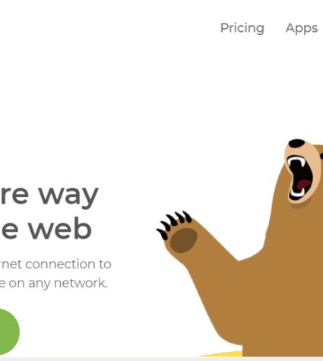The width and height of the screenshot is (323, 361).
Task: Open the Apps navigation item
Action: coord(302,28)
